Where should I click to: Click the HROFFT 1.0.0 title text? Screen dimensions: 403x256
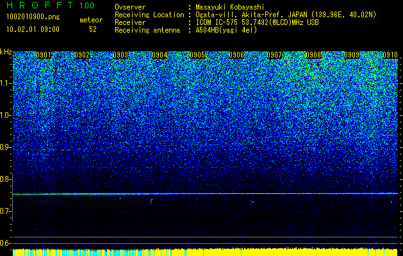[x=50, y=5]
